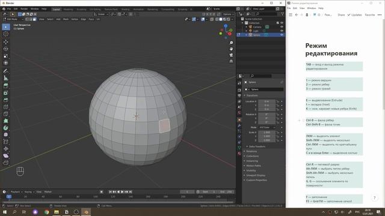The width and height of the screenshot is (385, 216).
Task: Select the Transform tool
Action: point(6,63)
